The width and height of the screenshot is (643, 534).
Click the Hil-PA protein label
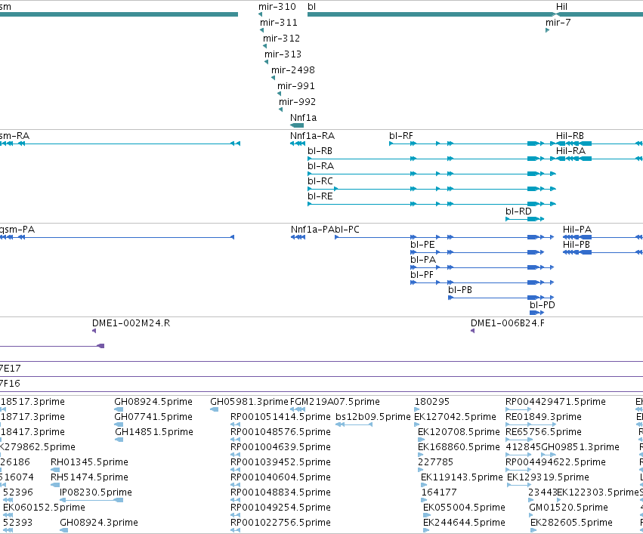(577, 230)
